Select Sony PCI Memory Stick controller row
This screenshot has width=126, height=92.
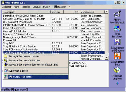tap(53, 50)
